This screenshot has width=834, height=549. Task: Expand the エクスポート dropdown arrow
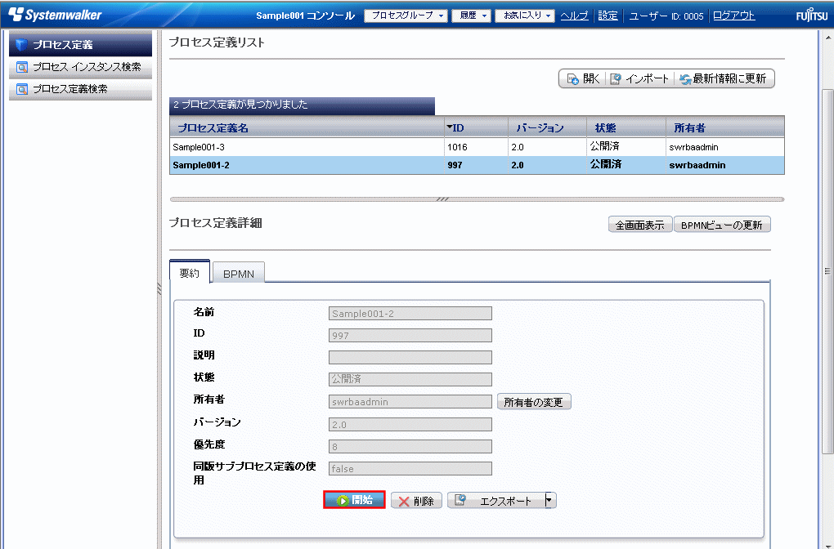[550, 500]
